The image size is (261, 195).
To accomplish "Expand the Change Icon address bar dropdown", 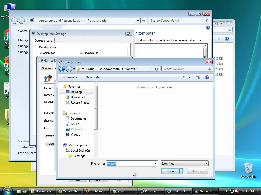I will 151,69.
